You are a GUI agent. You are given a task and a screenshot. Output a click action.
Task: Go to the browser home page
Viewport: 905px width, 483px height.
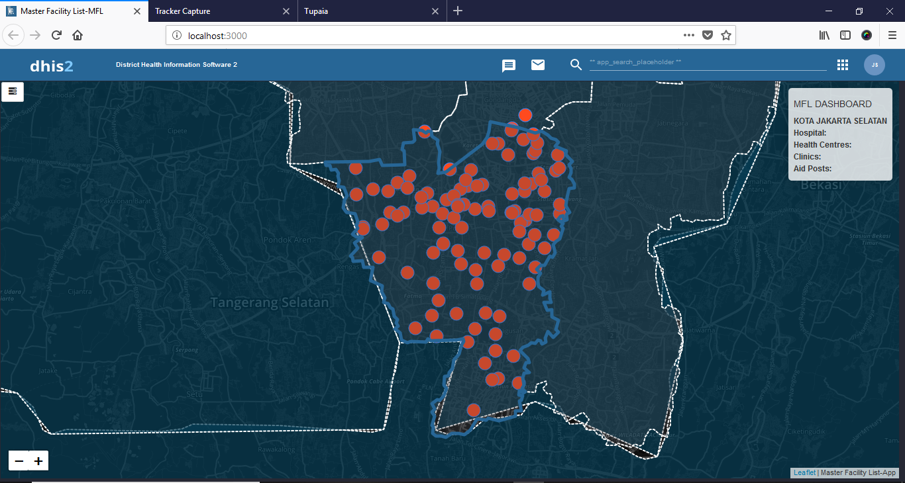click(x=78, y=35)
